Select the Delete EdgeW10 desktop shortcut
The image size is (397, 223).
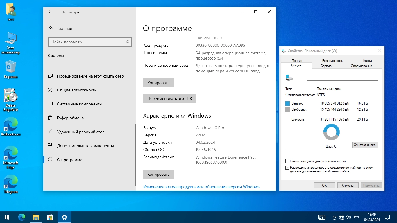click(11, 100)
